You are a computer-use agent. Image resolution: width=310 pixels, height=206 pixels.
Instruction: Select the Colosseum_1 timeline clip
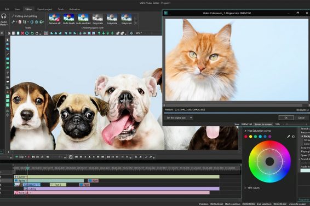click(32, 185)
